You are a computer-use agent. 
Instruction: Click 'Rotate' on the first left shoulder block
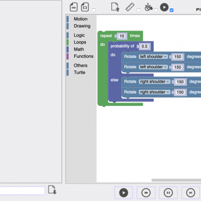130,57
